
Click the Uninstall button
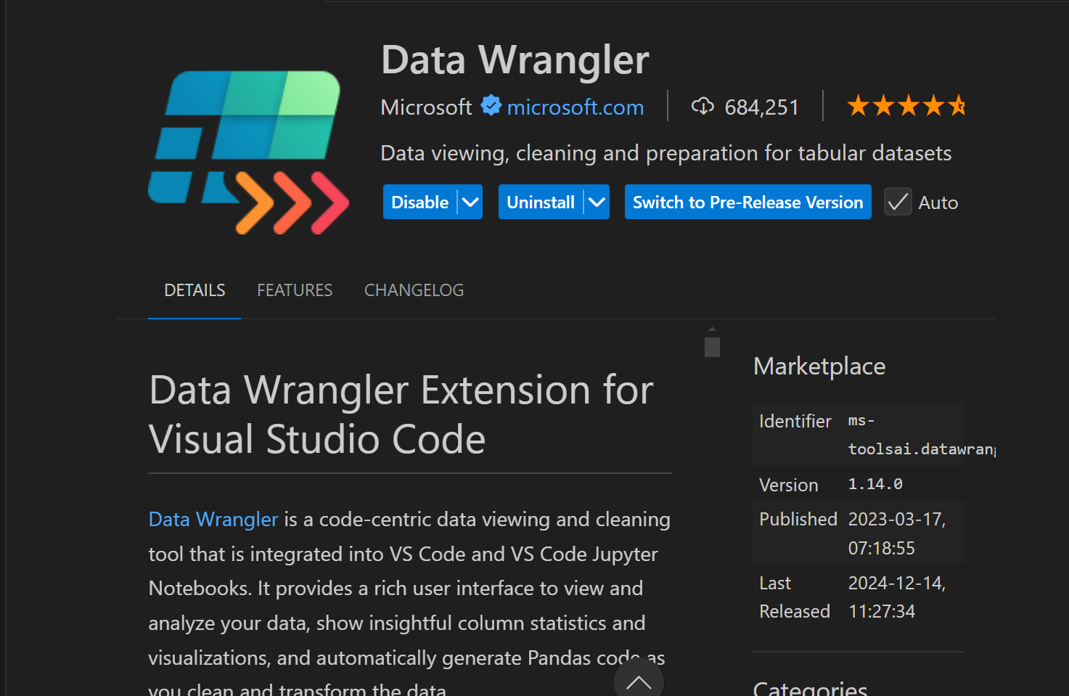[x=541, y=202]
